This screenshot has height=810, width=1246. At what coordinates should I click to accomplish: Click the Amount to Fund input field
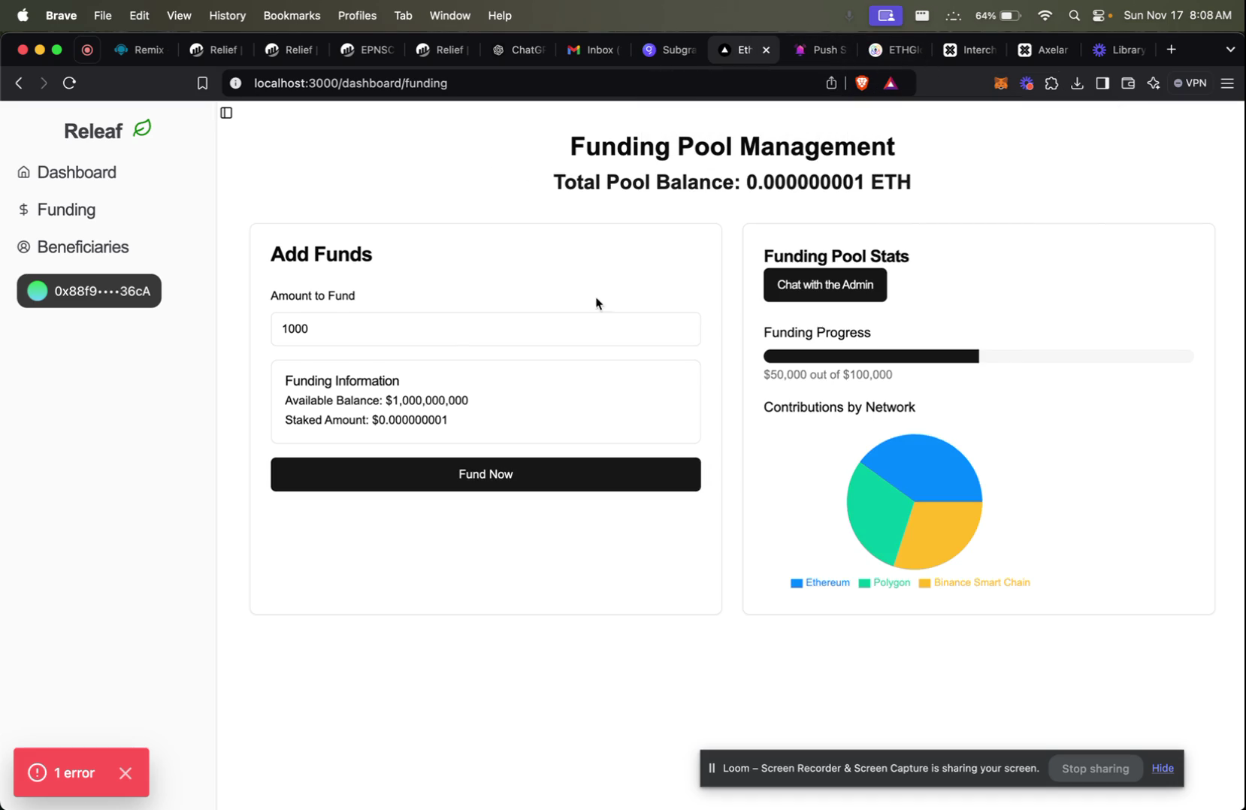485,329
